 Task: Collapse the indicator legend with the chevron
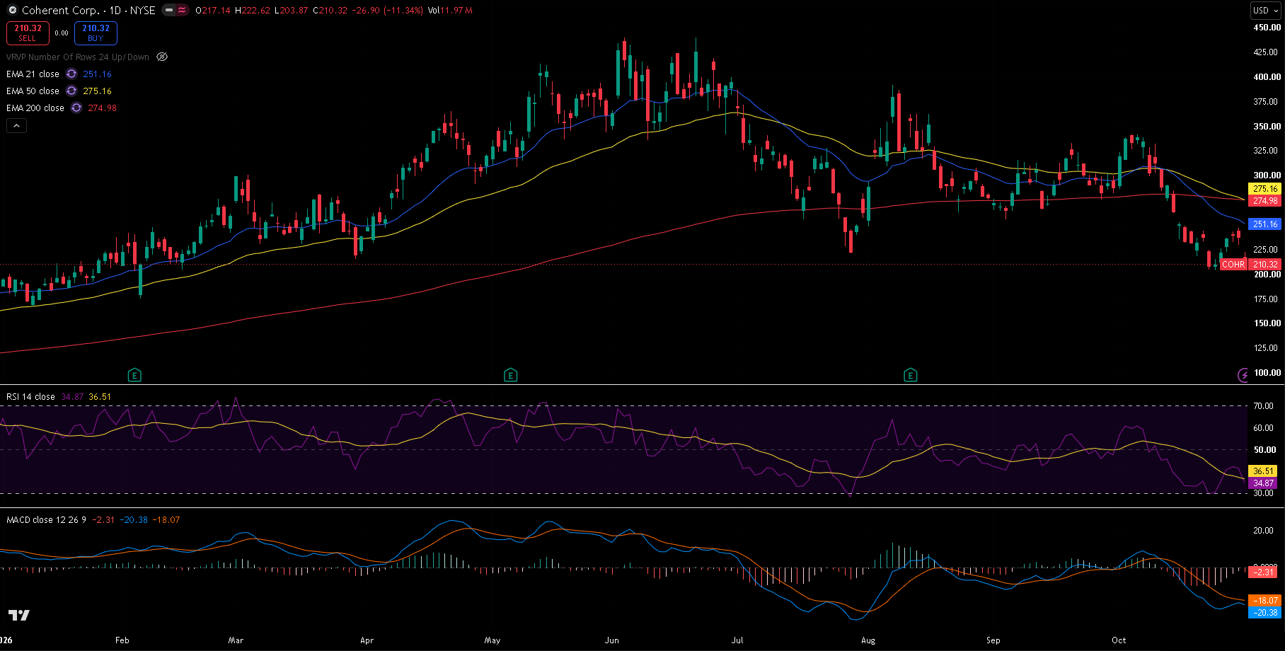(x=16, y=126)
